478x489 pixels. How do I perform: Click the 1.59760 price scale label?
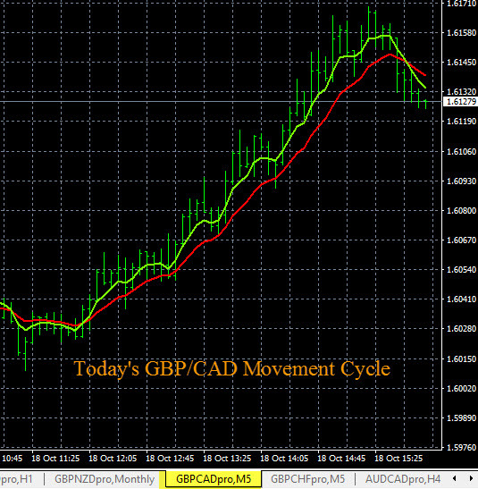(x=462, y=448)
